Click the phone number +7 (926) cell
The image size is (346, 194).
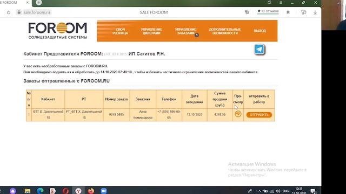[x=169, y=115]
